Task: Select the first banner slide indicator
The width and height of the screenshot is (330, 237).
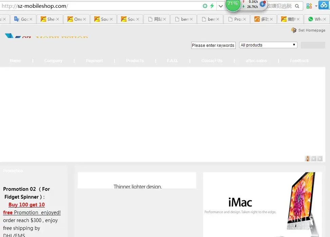Action: coord(308,159)
